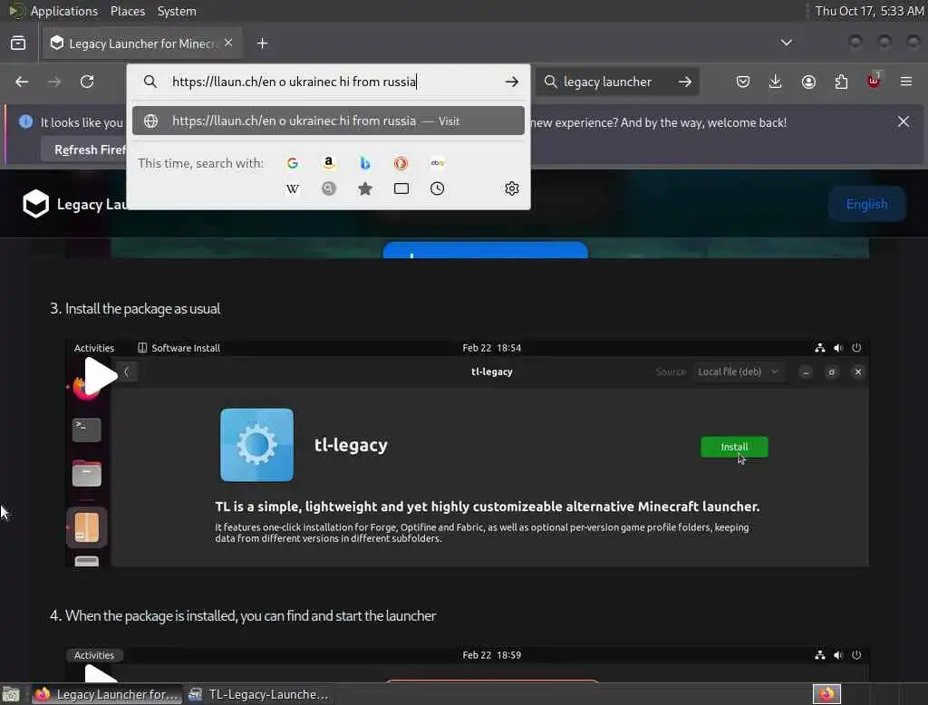Expand the list all tabs chevron
Screen dimensions: 928x705
787,43
